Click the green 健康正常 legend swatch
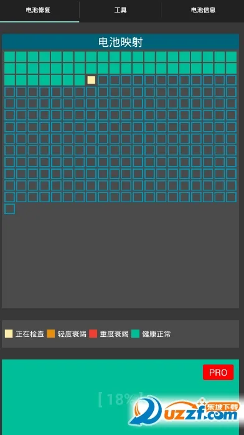 (x=136, y=334)
